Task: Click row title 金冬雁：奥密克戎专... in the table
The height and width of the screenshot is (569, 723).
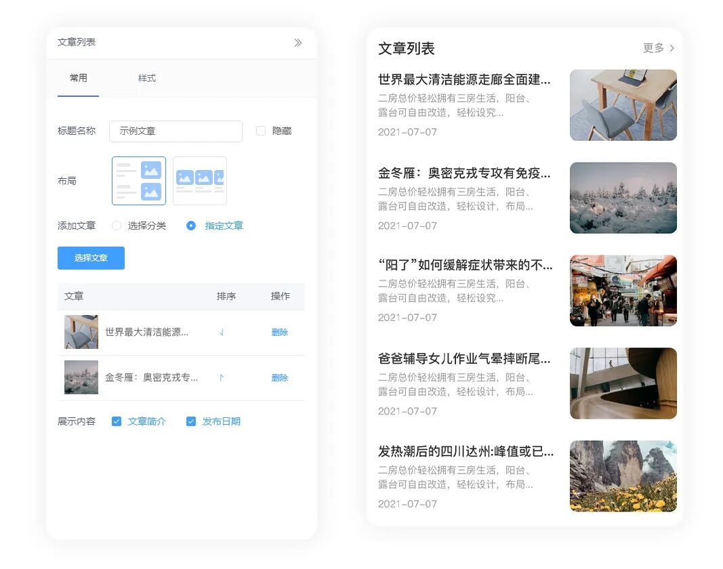Action: [152, 377]
